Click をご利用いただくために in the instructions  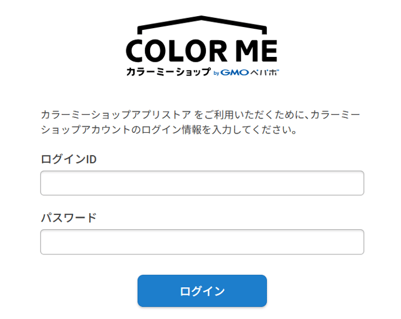(x=250, y=113)
